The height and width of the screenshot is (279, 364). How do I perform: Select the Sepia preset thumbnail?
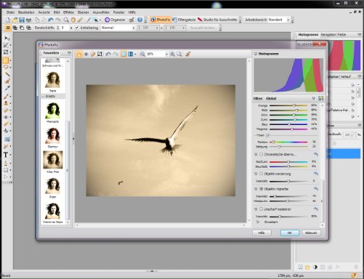52,80
